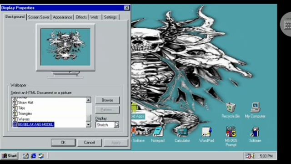This screenshot has height=164, width=291.
Task: Open the Start menu
Action: tap(10, 156)
